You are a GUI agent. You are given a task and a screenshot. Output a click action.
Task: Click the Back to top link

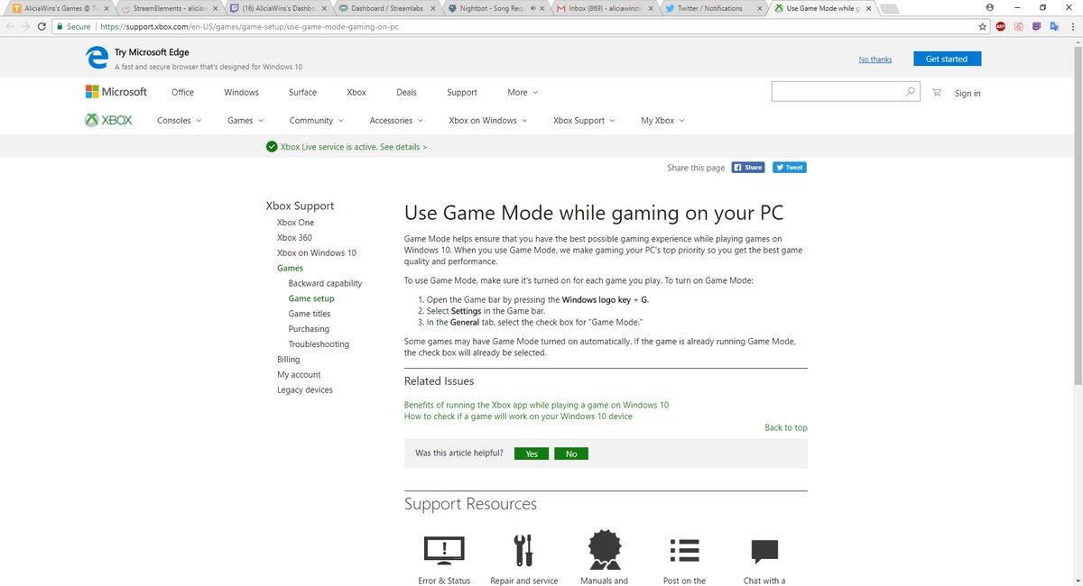click(x=786, y=427)
